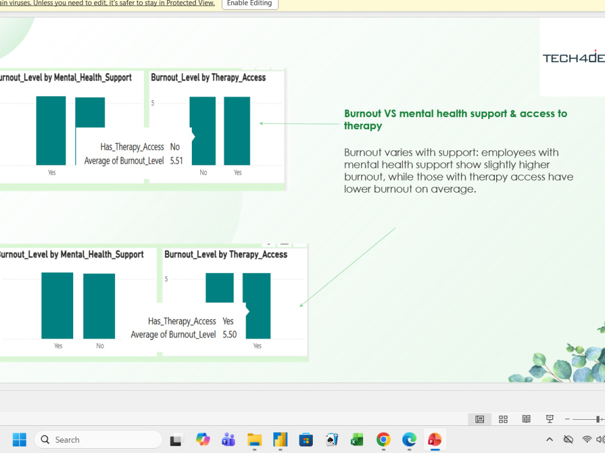This screenshot has width=605, height=453.
Task: Switch to Slide Sorter view
Action: pyautogui.click(x=503, y=419)
